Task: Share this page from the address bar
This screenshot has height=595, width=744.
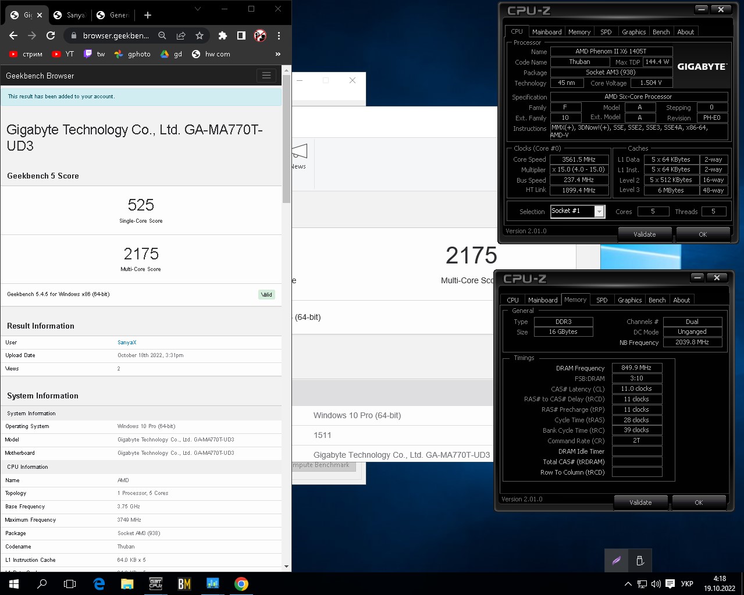Action: (181, 35)
